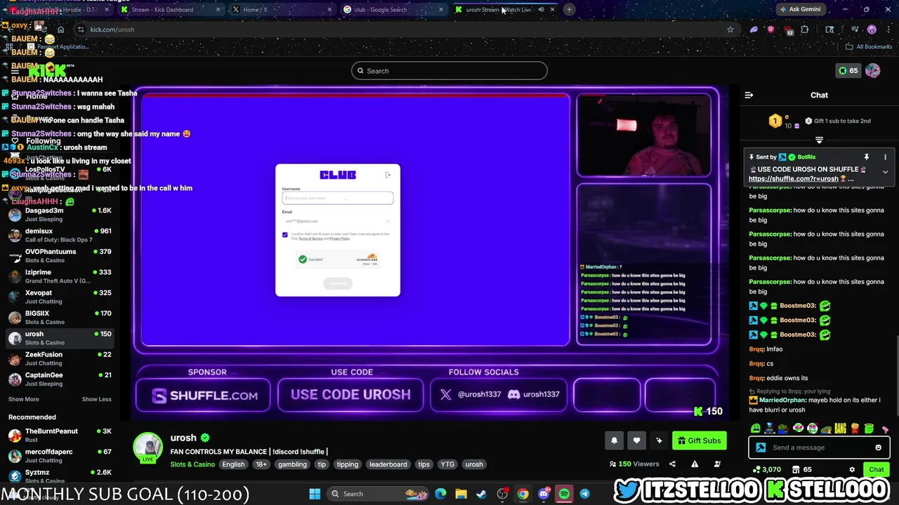The height and width of the screenshot is (505, 899).
Task: Expand the pinned message chevron
Action: tap(885, 172)
